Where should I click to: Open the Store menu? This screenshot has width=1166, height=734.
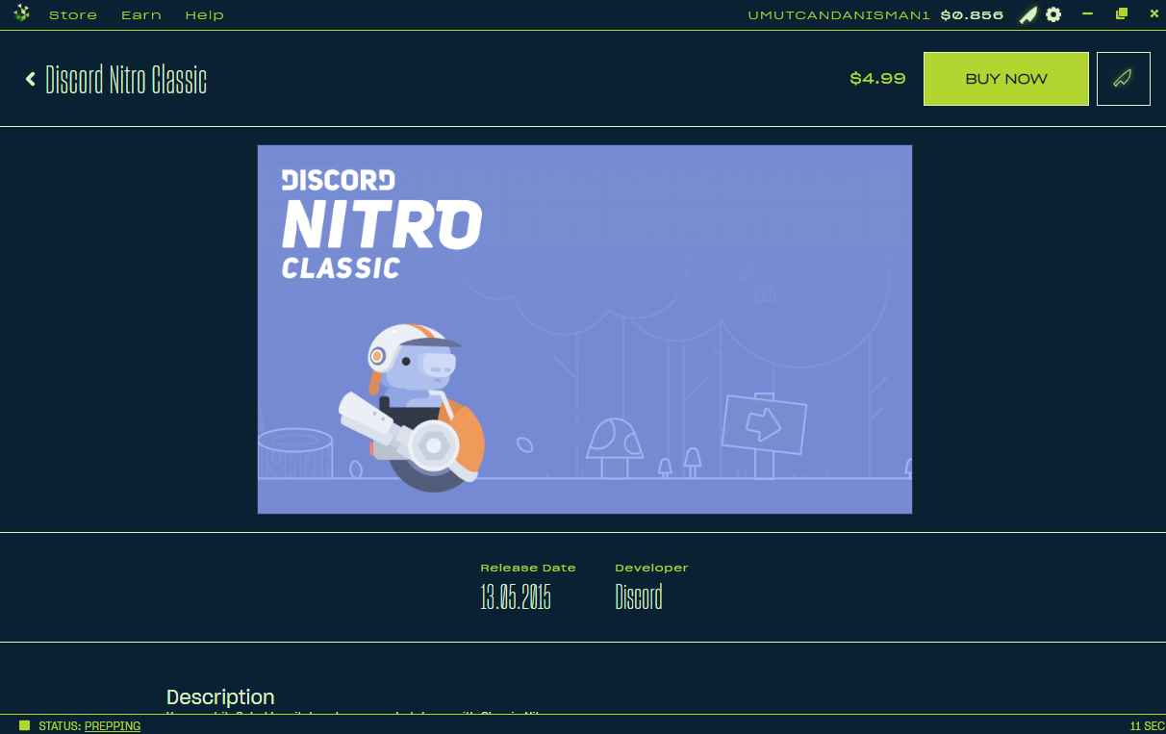[x=73, y=15]
